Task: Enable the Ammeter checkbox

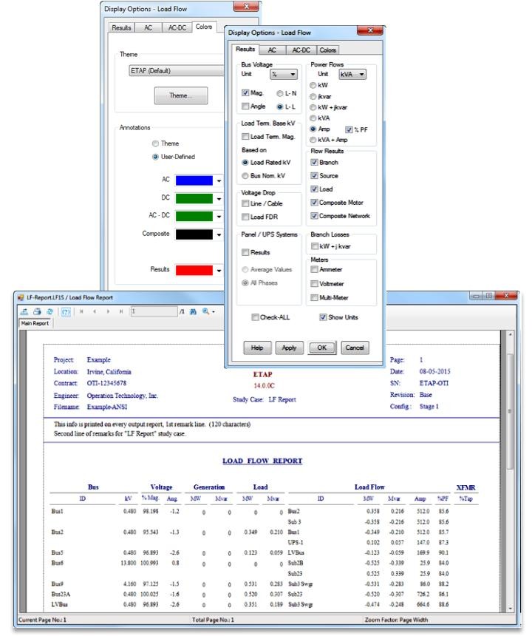Action: [x=314, y=269]
